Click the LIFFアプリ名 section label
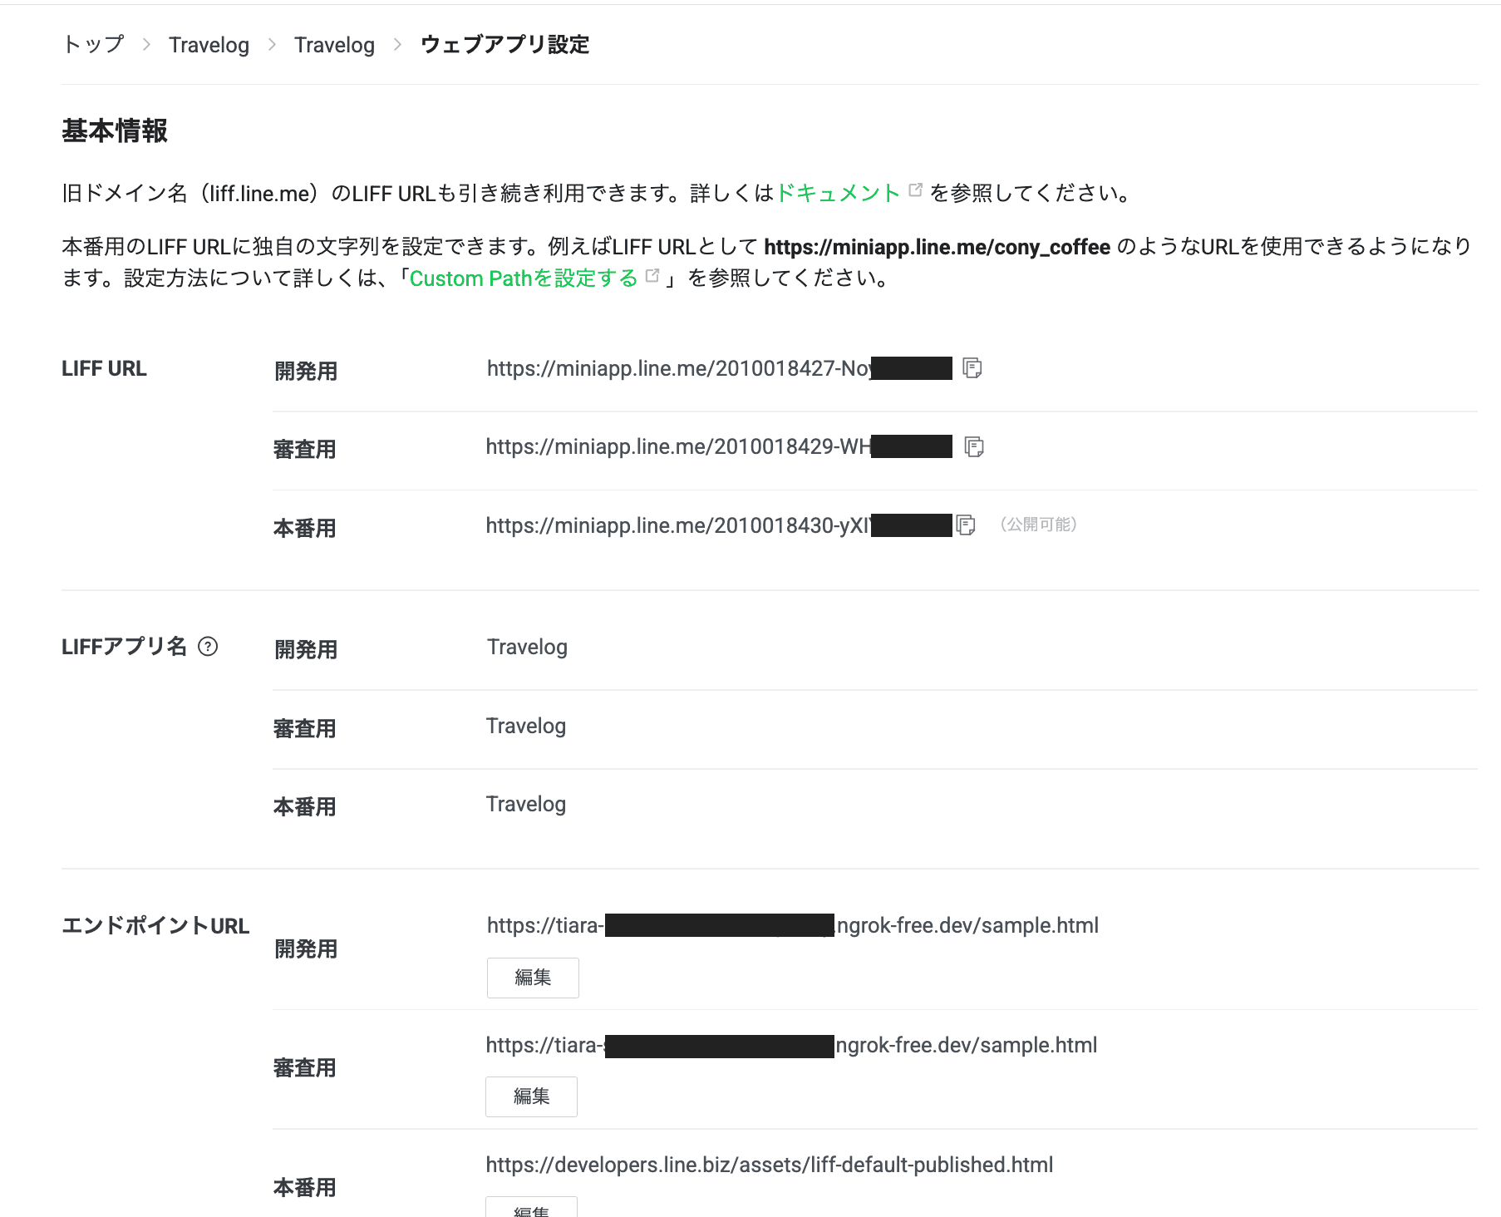Screen dimensions: 1501x1217 click(x=124, y=646)
